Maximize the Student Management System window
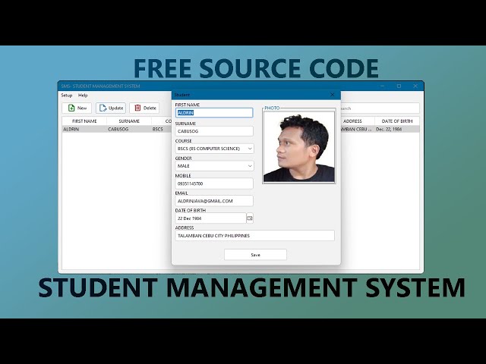486x364 pixels. tap(399, 86)
